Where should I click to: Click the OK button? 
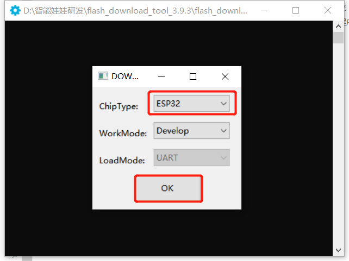pyautogui.click(x=169, y=188)
